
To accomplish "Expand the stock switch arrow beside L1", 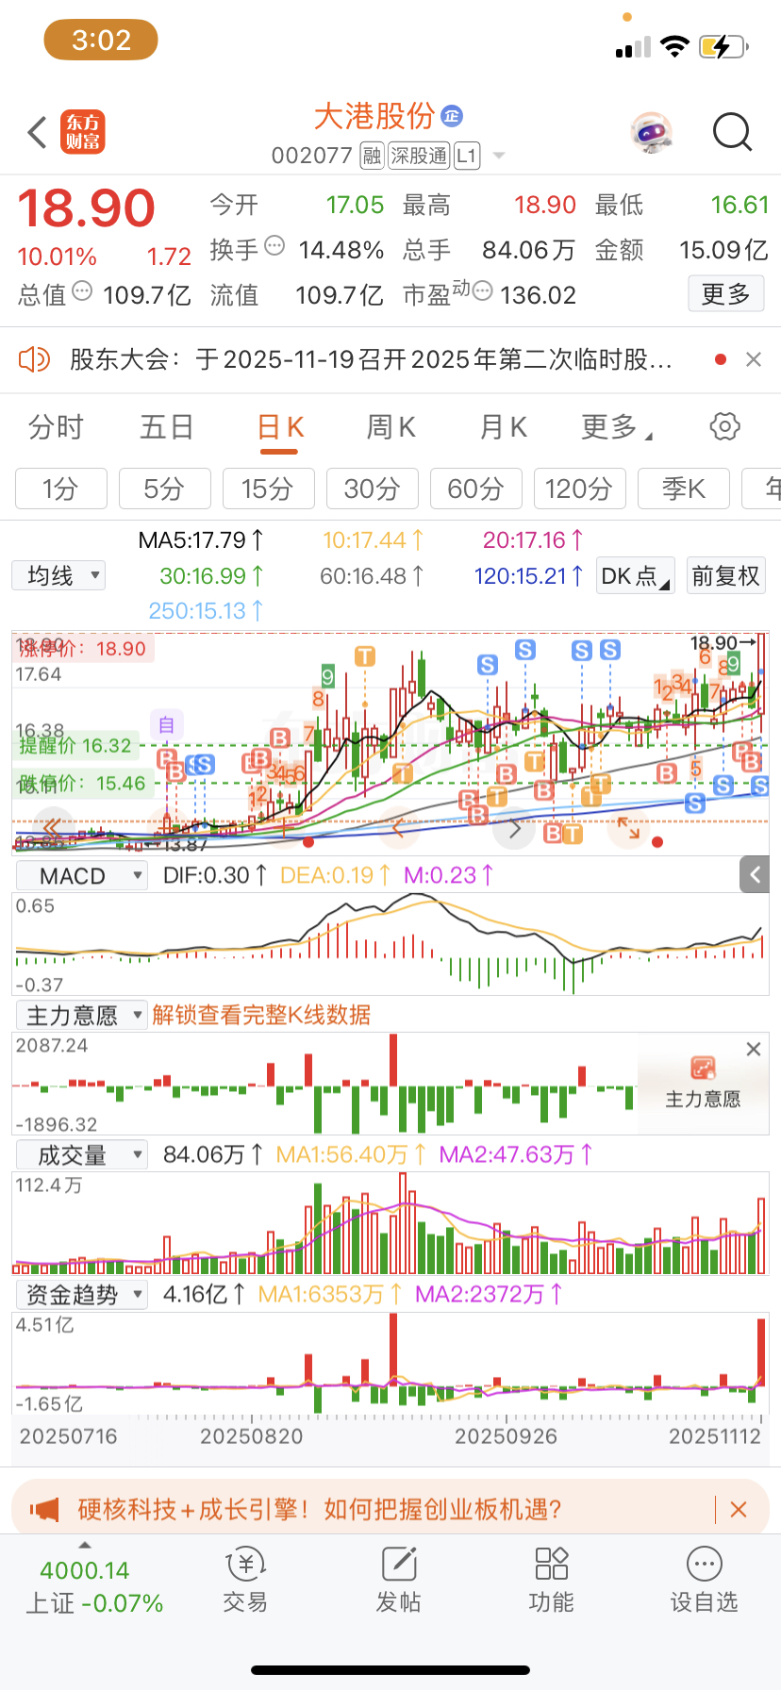I will 499,156.
